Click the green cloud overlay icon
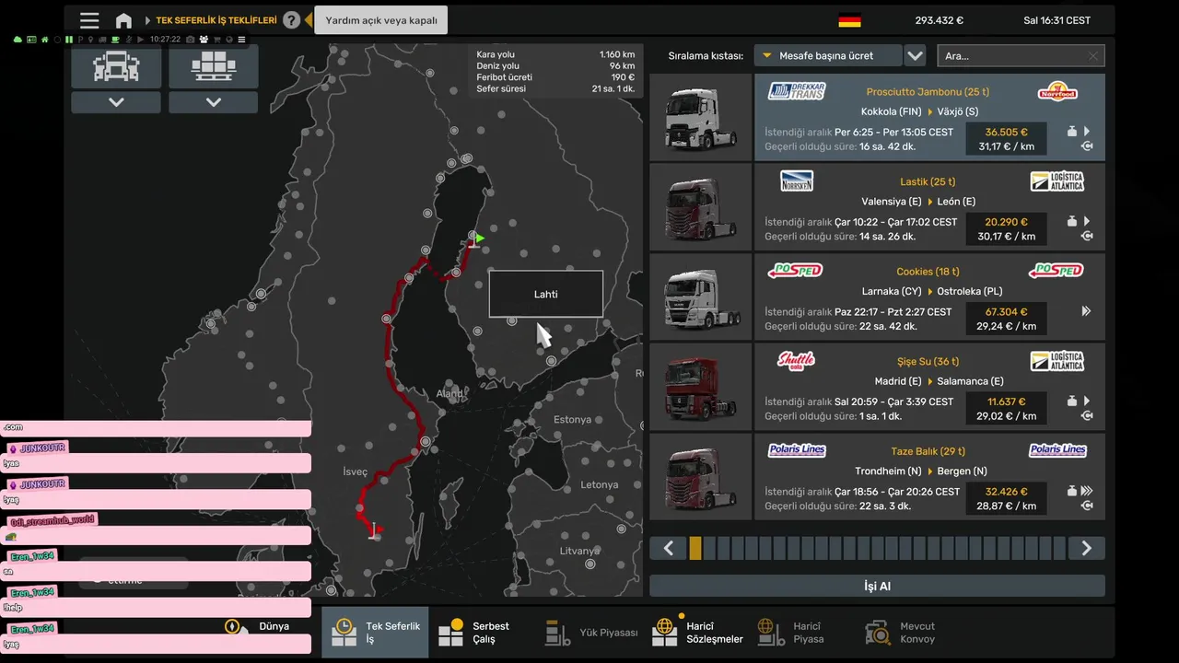Image resolution: width=1179 pixels, height=663 pixels. click(18, 40)
